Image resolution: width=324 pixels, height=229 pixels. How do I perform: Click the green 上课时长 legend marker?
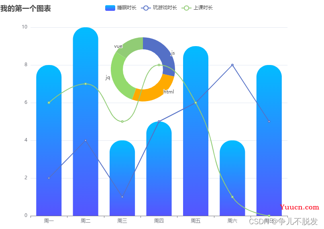coord(186,8)
